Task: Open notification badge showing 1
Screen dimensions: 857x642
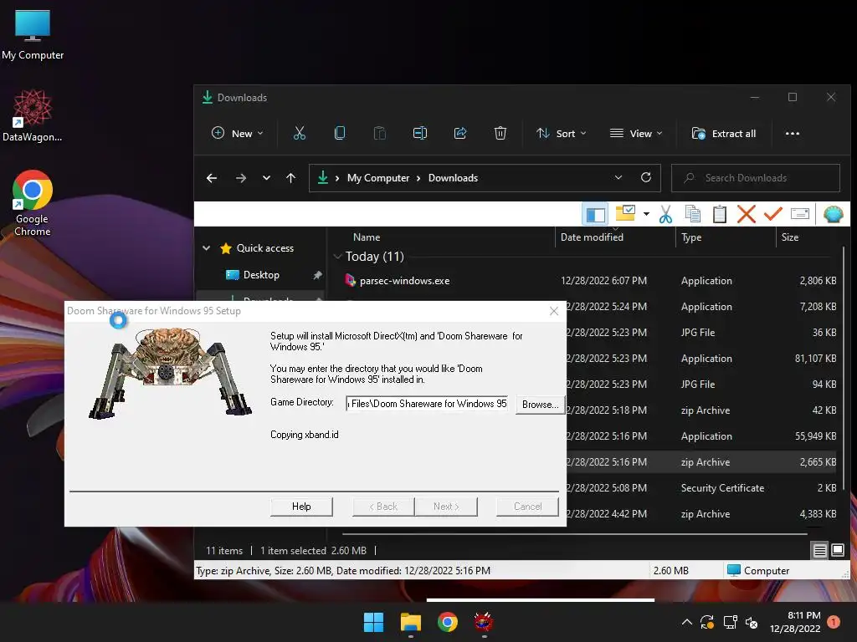Action: click(x=833, y=622)
